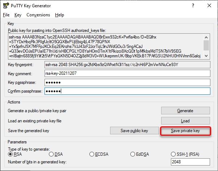Open the Conversions menu
Image resolution: width=218 pixels, height=171 pixels.
[x=38, y=15]
